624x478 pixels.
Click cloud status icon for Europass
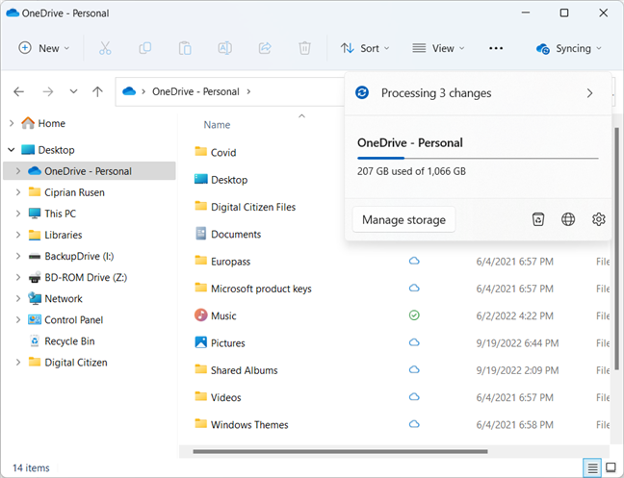pyautogui.click(x=414, y=261)
